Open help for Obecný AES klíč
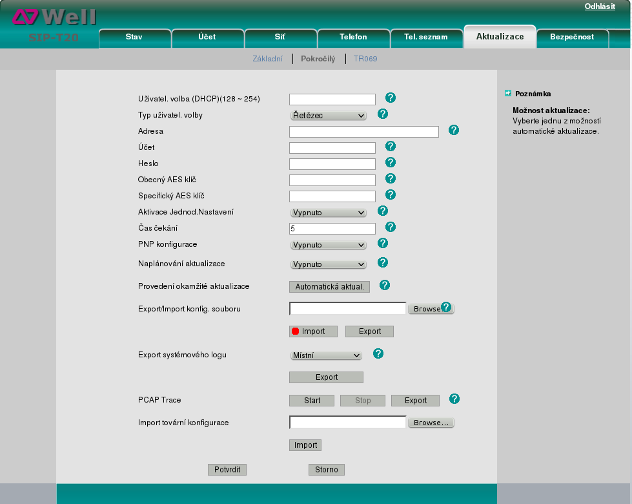632x504 pixels. click(391, 179)
